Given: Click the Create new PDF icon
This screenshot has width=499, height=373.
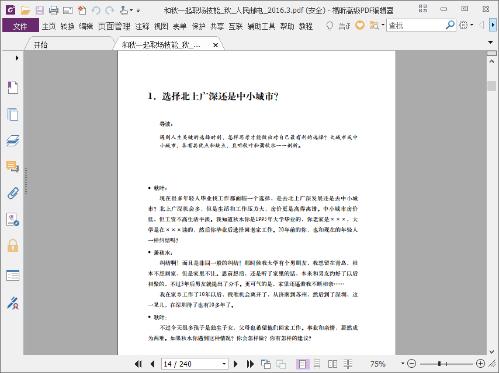Looking at the screenshot, I should [x=82, y=10].
